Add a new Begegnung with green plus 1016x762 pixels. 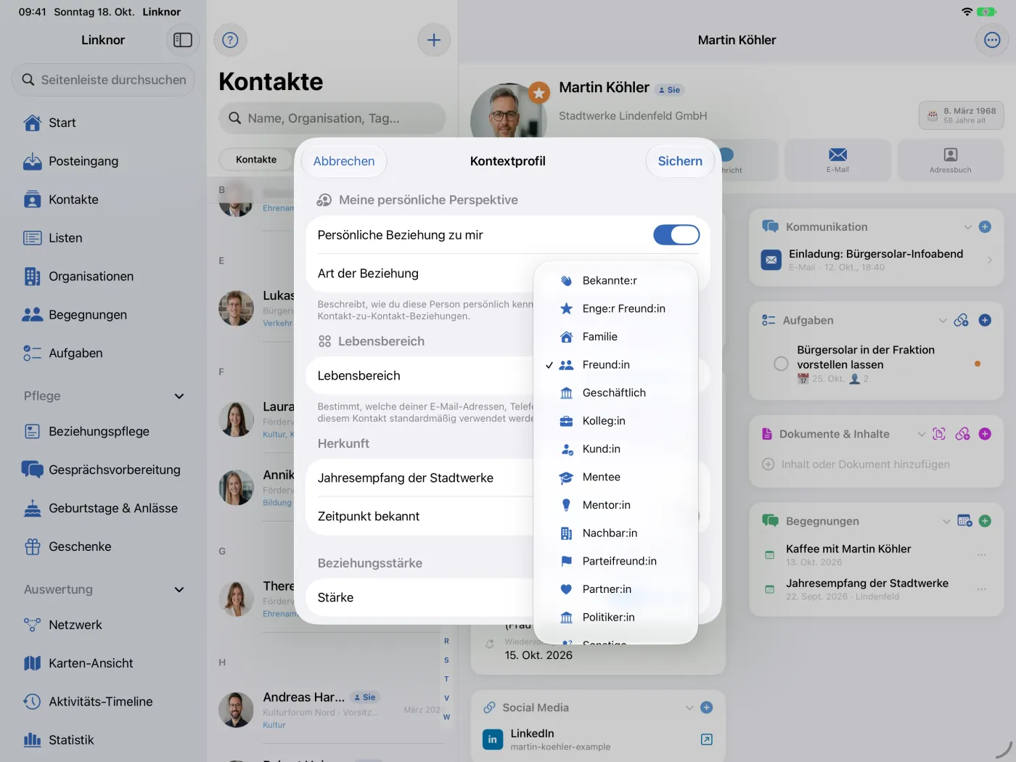985,521
